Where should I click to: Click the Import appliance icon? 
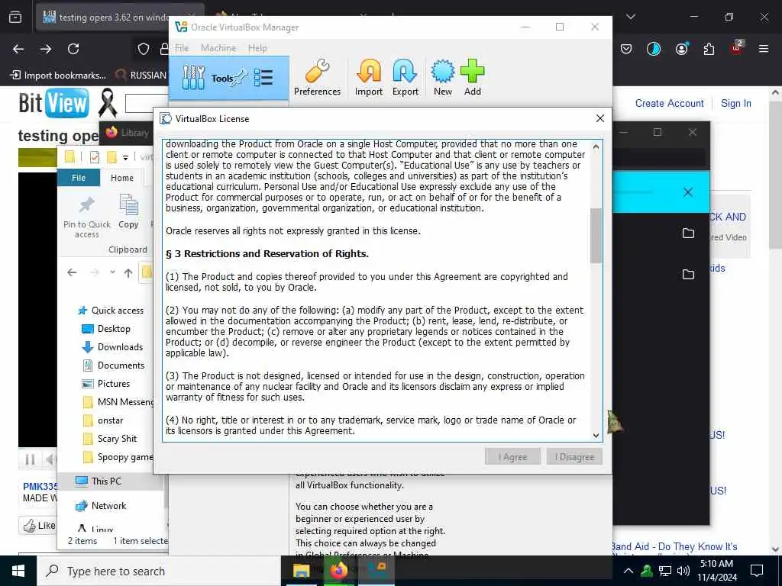coord(369,77)
